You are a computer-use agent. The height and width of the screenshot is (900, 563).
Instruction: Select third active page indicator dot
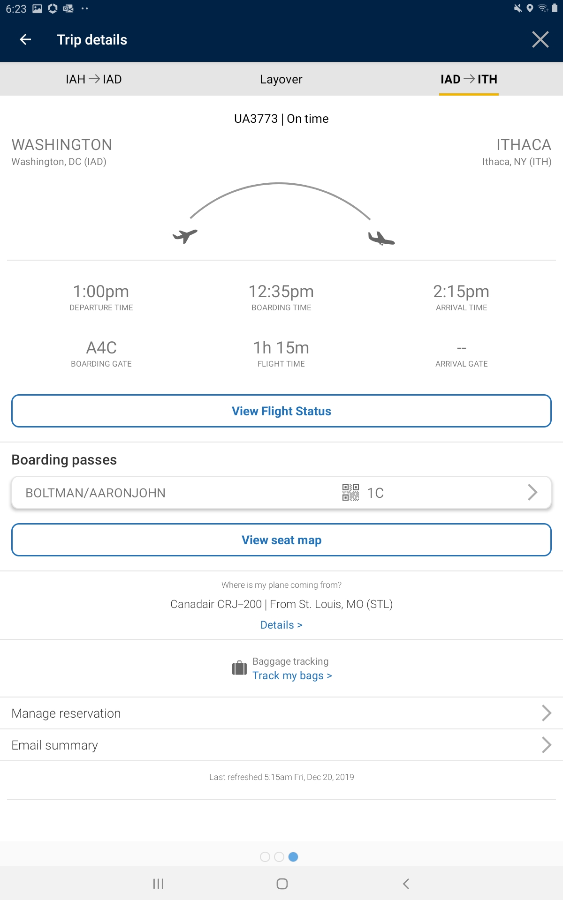pos(293,857)
